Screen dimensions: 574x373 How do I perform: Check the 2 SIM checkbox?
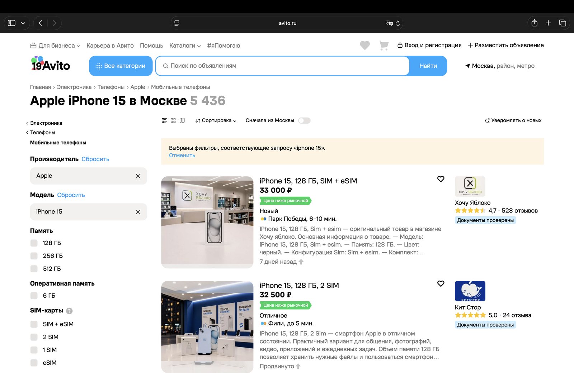tap(34, 337)
